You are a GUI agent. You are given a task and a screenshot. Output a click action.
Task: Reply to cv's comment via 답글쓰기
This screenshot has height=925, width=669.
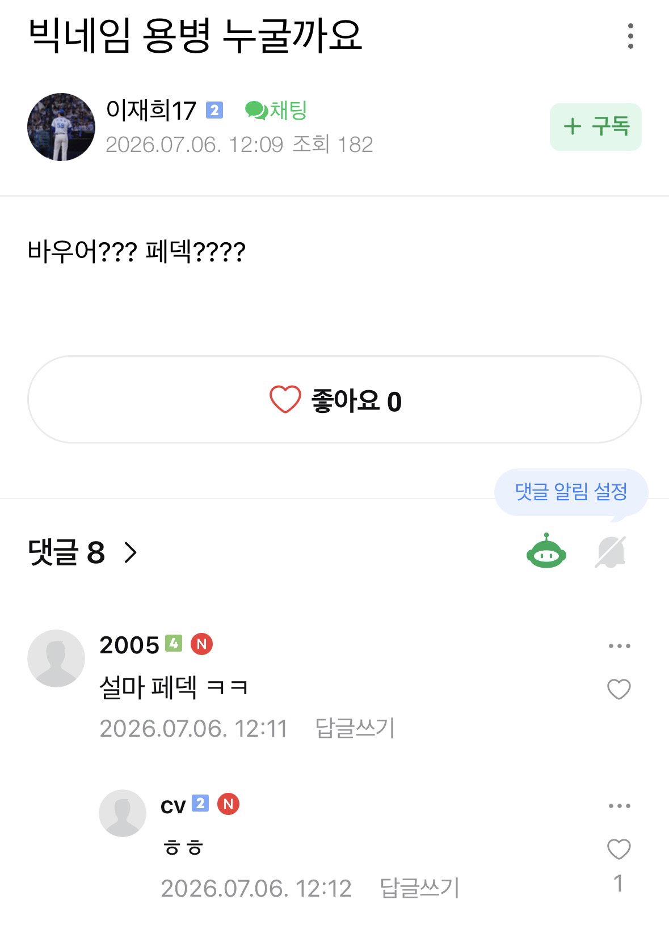[420, 888]
